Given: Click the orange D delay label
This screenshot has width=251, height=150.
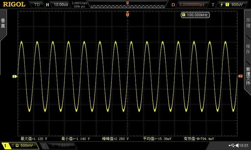Looking at the screenshot, I should tap(173, 5).
